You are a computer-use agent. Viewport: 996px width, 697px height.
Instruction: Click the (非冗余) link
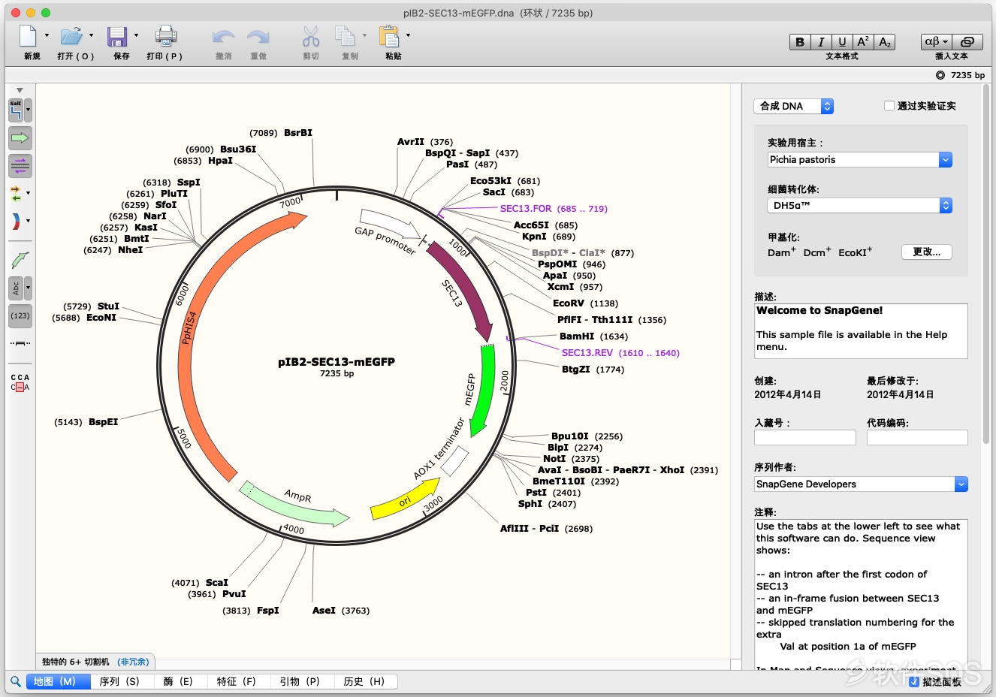pyautogui.click(x=133, y=662)
